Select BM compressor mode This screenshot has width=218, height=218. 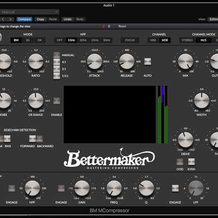coord(16,40)
